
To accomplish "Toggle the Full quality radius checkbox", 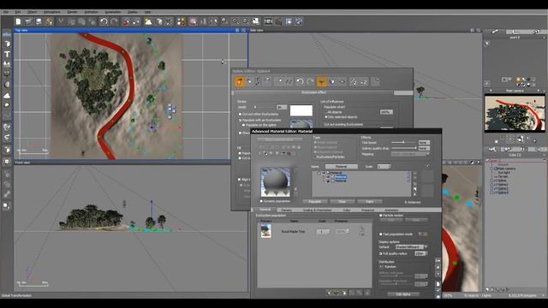I will click(x=380, y=253).
